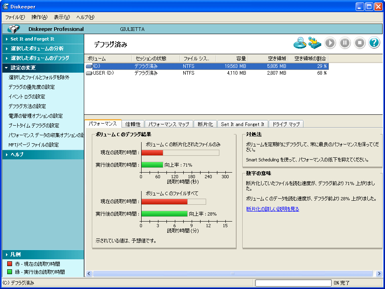Click the Pause round toolbar button
Screen dimensions: 385x289
345,43
